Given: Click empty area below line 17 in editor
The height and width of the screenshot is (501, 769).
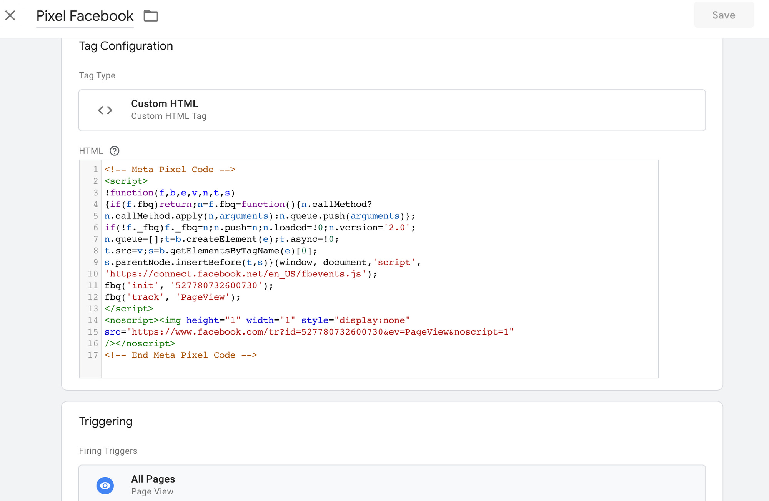Looking at the screenshot, I should coord(379,369).
